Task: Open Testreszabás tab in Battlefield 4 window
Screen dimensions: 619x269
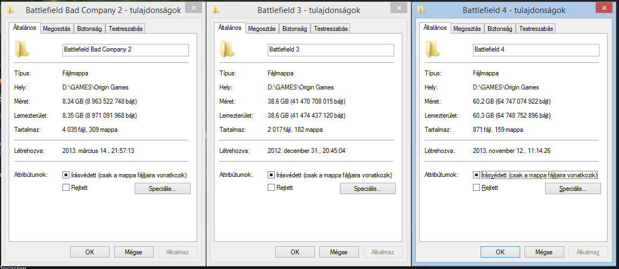Action: (536, 28)
